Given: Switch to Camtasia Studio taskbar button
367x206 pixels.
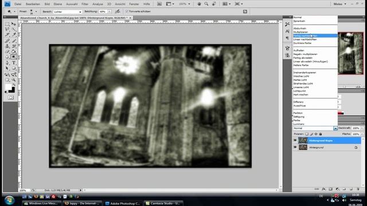Looking at the screenshot, I should click(163, 204).
